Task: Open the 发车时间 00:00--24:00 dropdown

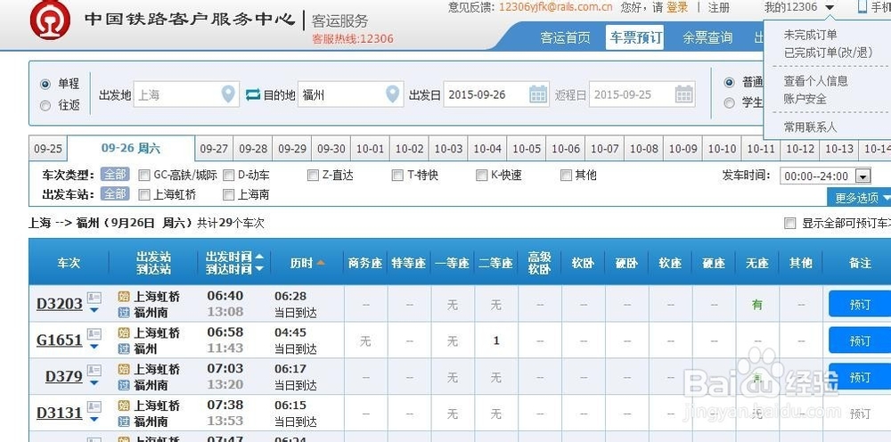Action: pos(826,176)
